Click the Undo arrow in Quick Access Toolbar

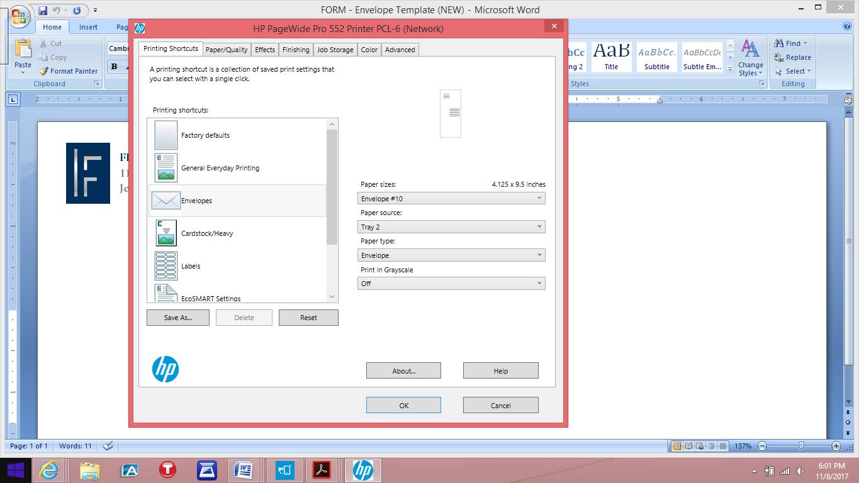coord(56,10)
